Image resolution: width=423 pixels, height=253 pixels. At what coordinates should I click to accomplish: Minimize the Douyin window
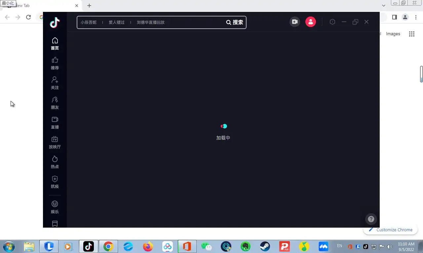pyautogui.click(x=344, y=22)
